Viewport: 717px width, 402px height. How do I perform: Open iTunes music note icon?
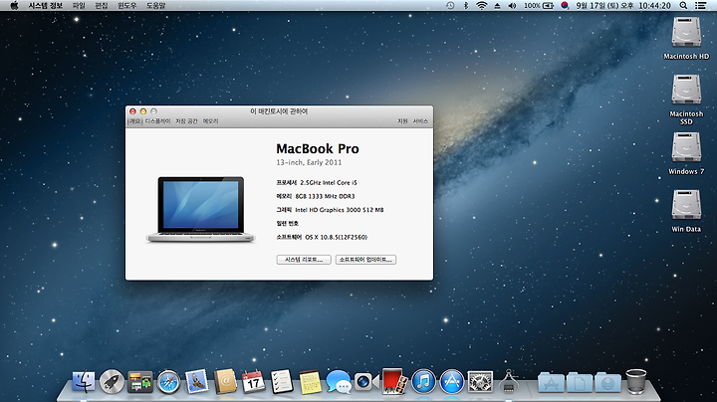[423, 381]
